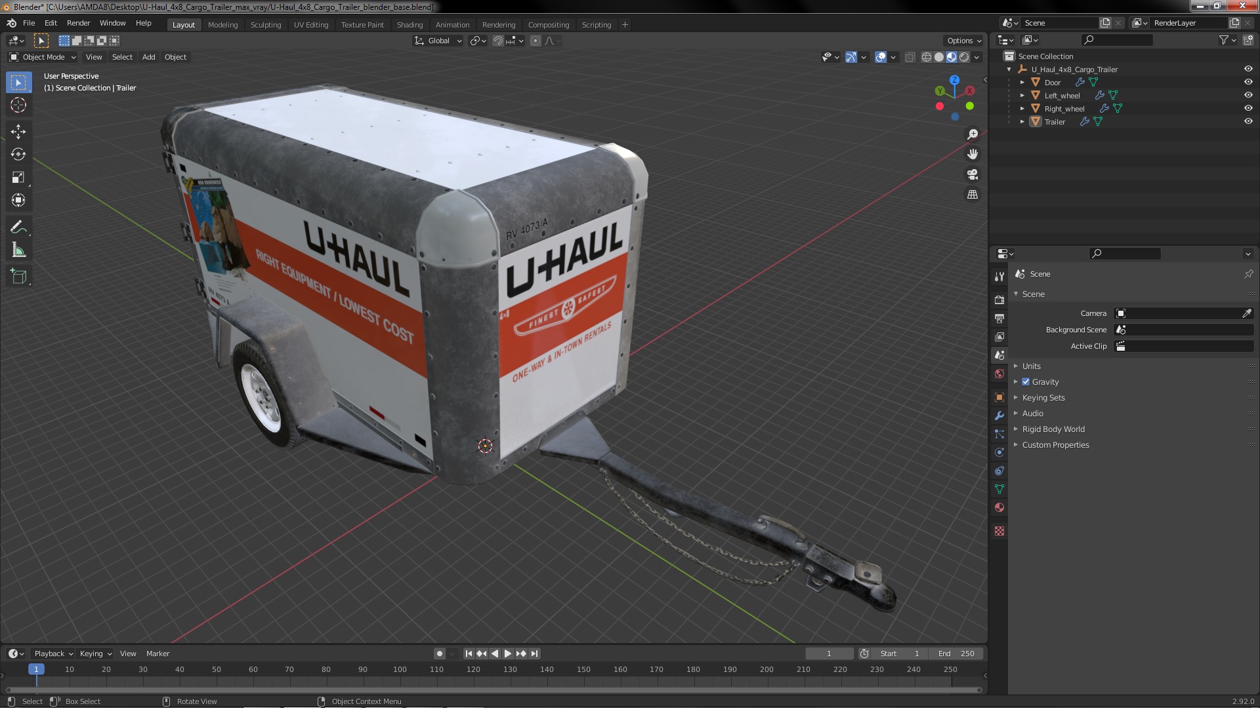Open the Texture properties tab
The width and height of the screenshot is (1260, 708).
pyautogui.click(x=999, y=531)
